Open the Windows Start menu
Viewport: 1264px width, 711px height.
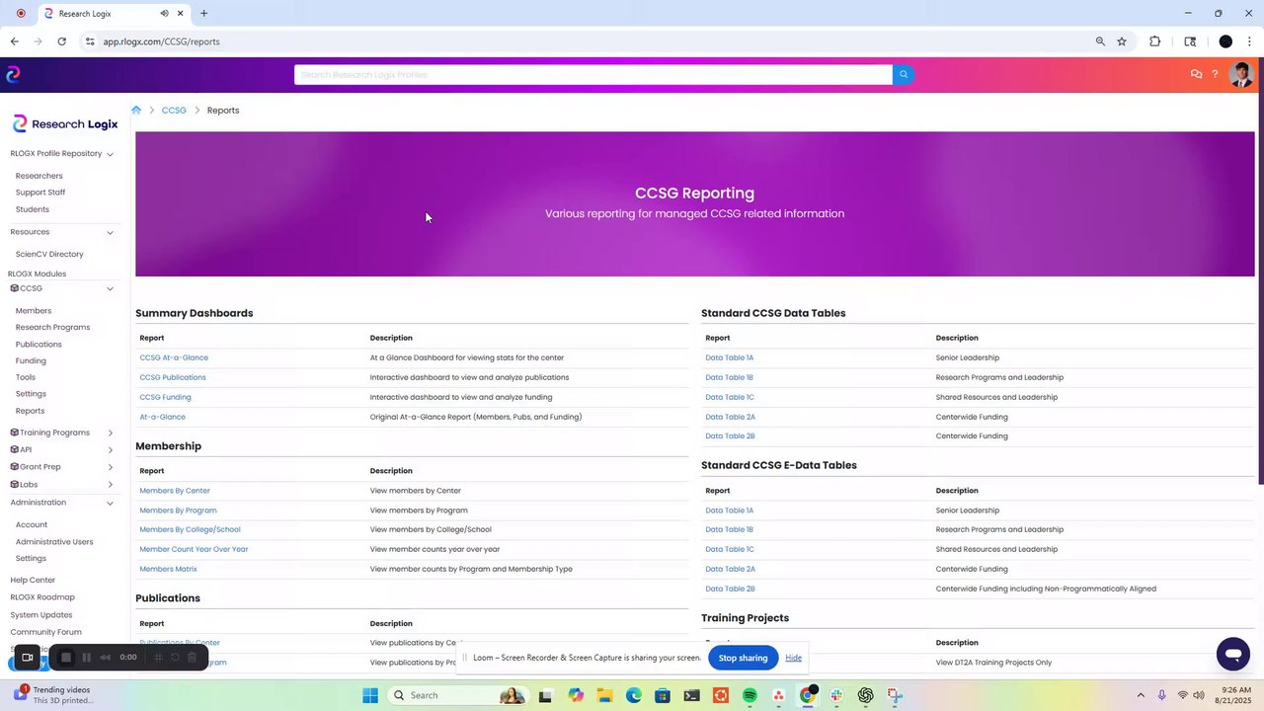point(370,695)
